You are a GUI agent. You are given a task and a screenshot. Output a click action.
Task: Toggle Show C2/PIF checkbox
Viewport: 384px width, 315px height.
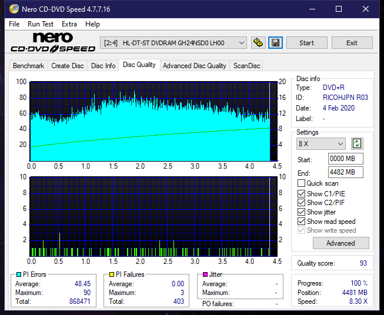point(301,203)
